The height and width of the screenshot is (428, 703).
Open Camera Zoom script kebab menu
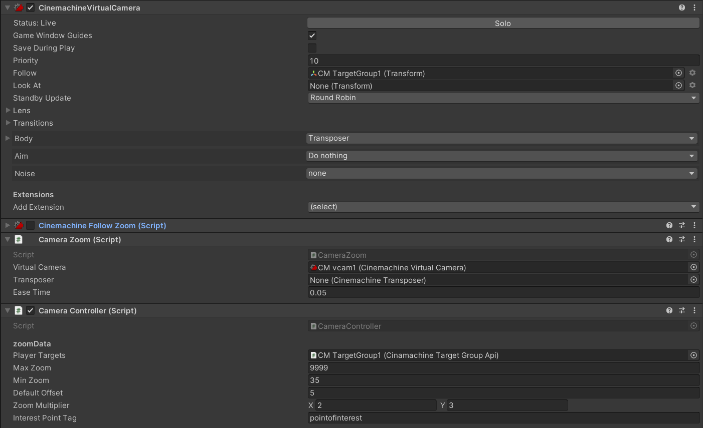(694, 239)
